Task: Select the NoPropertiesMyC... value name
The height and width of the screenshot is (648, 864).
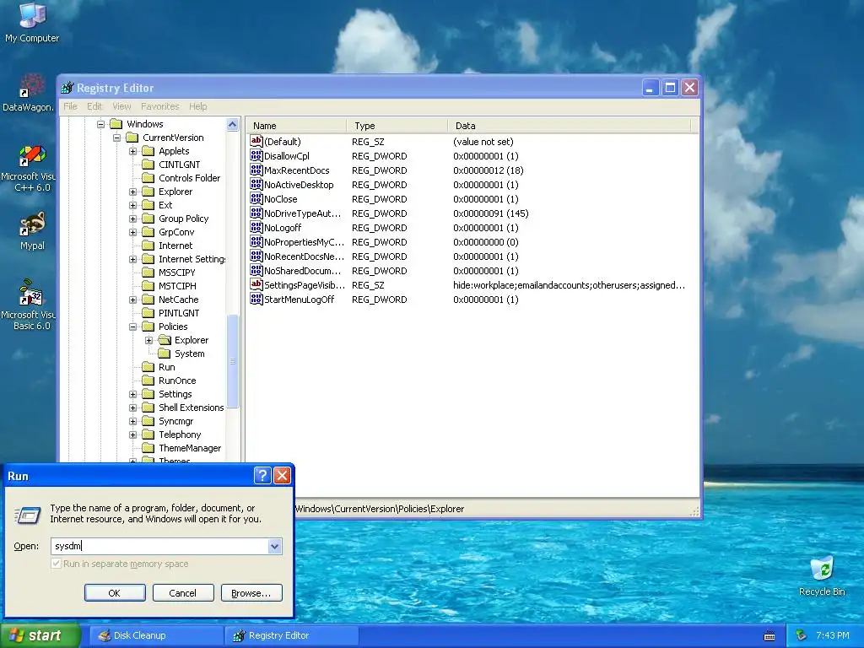Action: pyautogui.click(x=304, y=242)
